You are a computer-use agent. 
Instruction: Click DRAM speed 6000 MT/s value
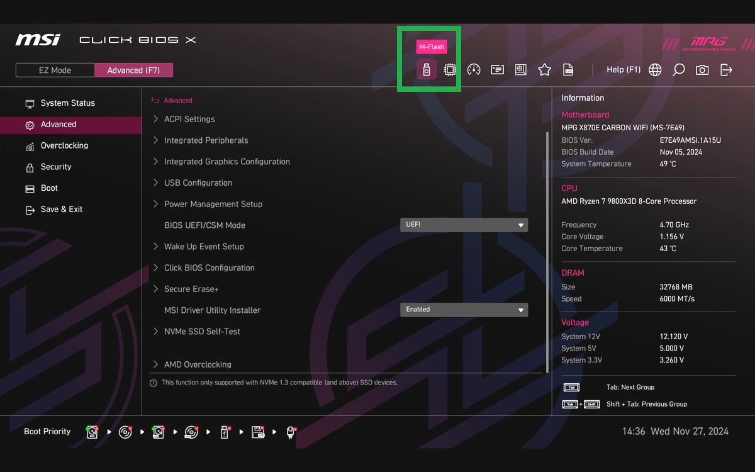coord(677,299)
